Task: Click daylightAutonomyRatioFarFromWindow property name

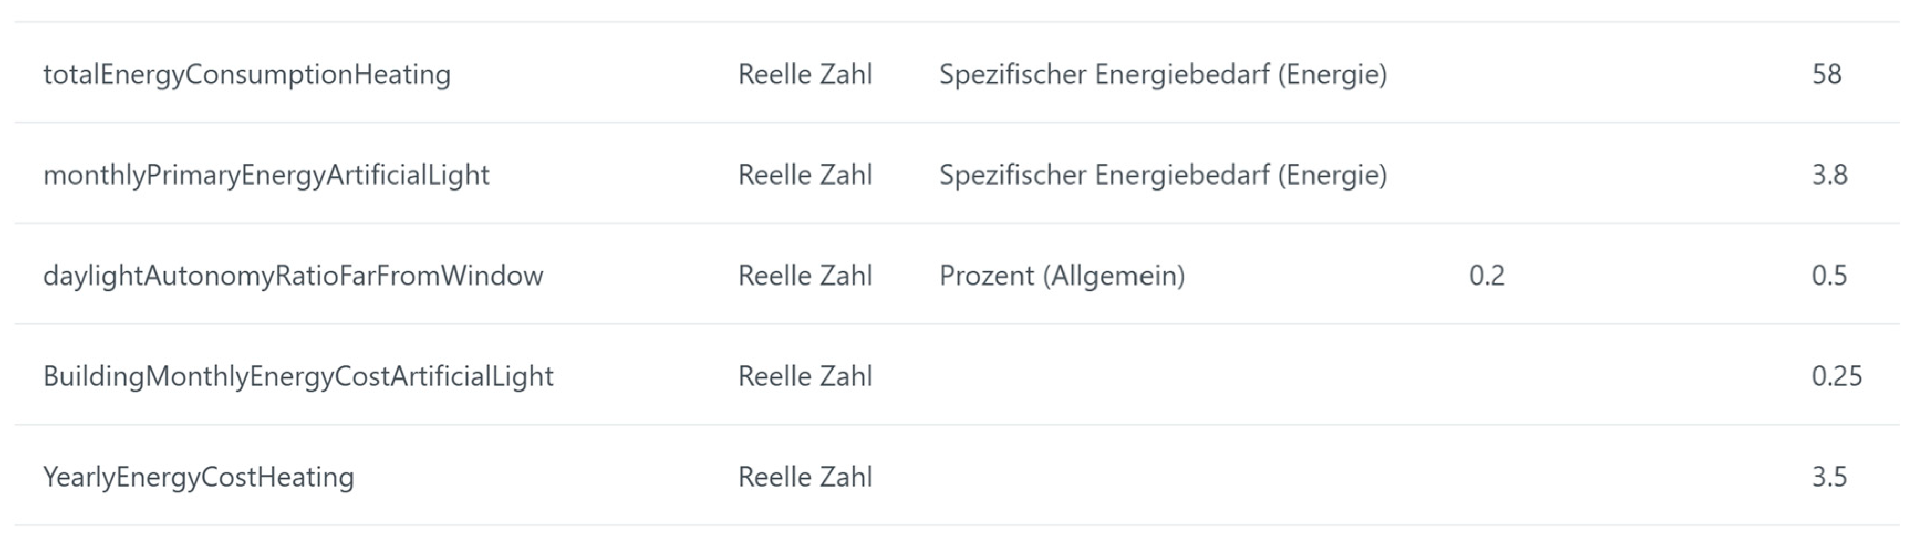Action: (293, 275)
